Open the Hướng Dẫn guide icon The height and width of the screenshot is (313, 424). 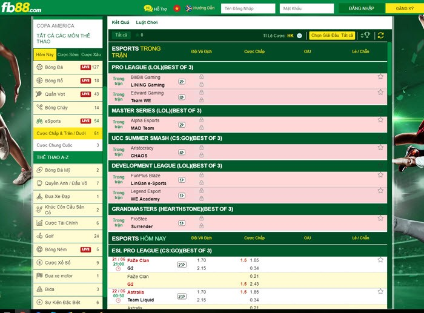coord(188,8)
